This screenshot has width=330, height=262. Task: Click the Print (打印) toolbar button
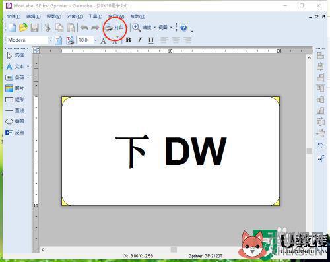[x=115, y=28]
